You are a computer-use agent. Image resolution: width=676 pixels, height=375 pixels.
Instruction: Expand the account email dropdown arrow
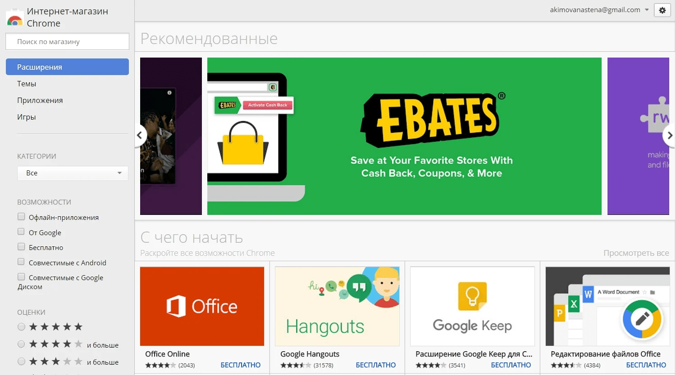(x=647, y=10)
